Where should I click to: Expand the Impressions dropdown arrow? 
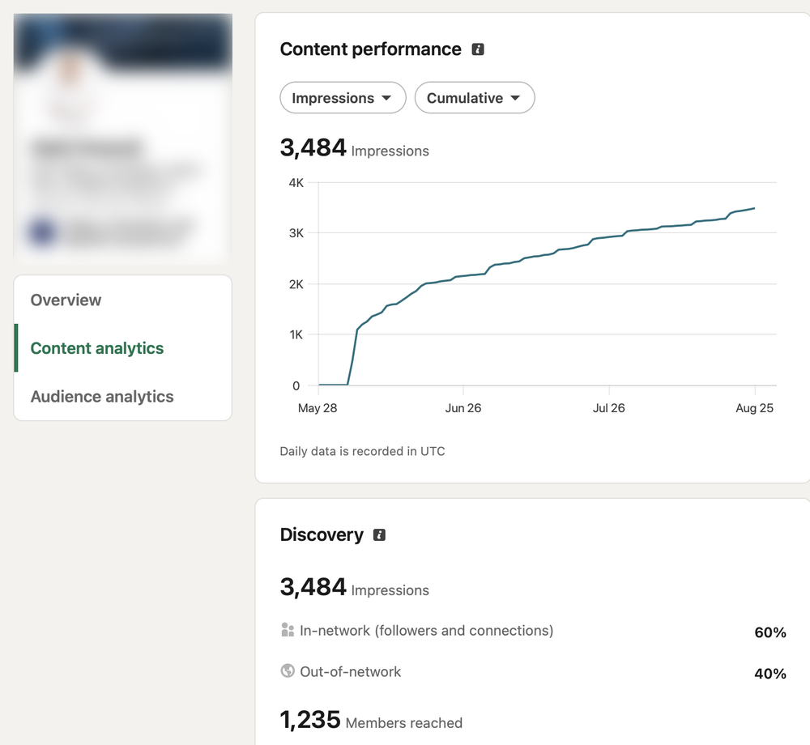tap(386, 98)
